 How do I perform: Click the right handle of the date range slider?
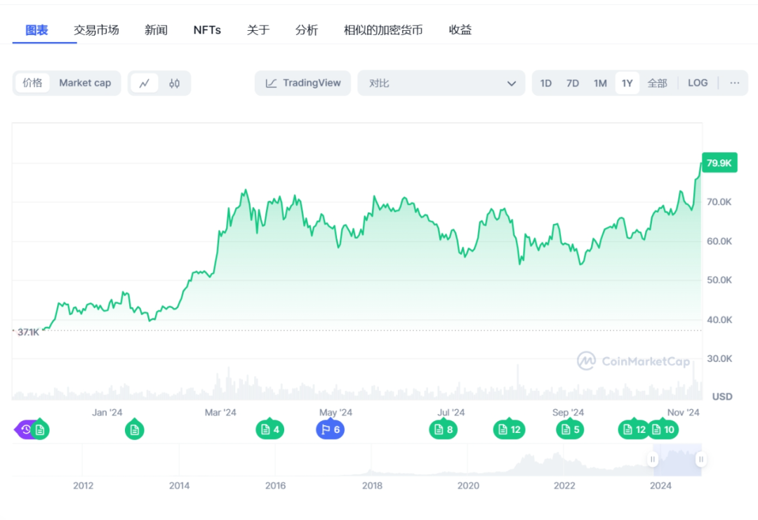coord(700,459)
